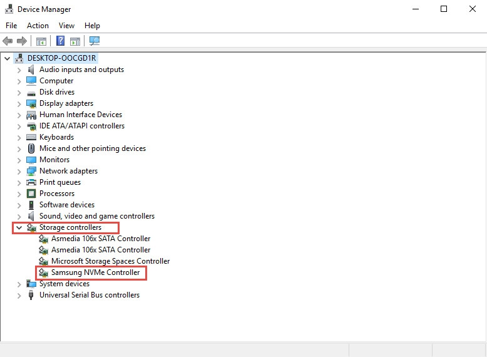
Task: Click the Sound, video and game controllers icon
Action: pos(31,216)
